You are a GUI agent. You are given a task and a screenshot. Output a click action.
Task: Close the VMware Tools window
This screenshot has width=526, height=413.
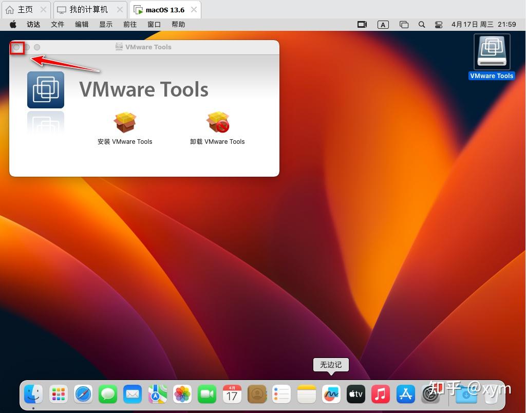click(16, 47)
